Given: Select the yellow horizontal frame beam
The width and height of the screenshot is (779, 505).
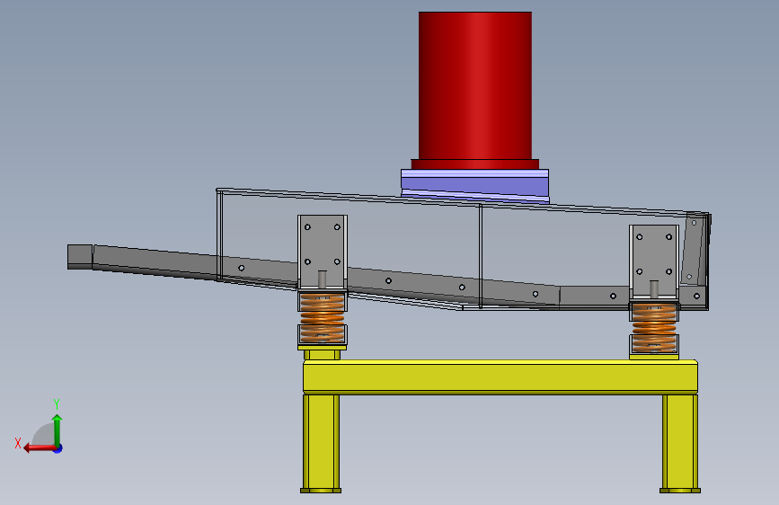Looking at the screenshot, I should (x=500, y=377).
